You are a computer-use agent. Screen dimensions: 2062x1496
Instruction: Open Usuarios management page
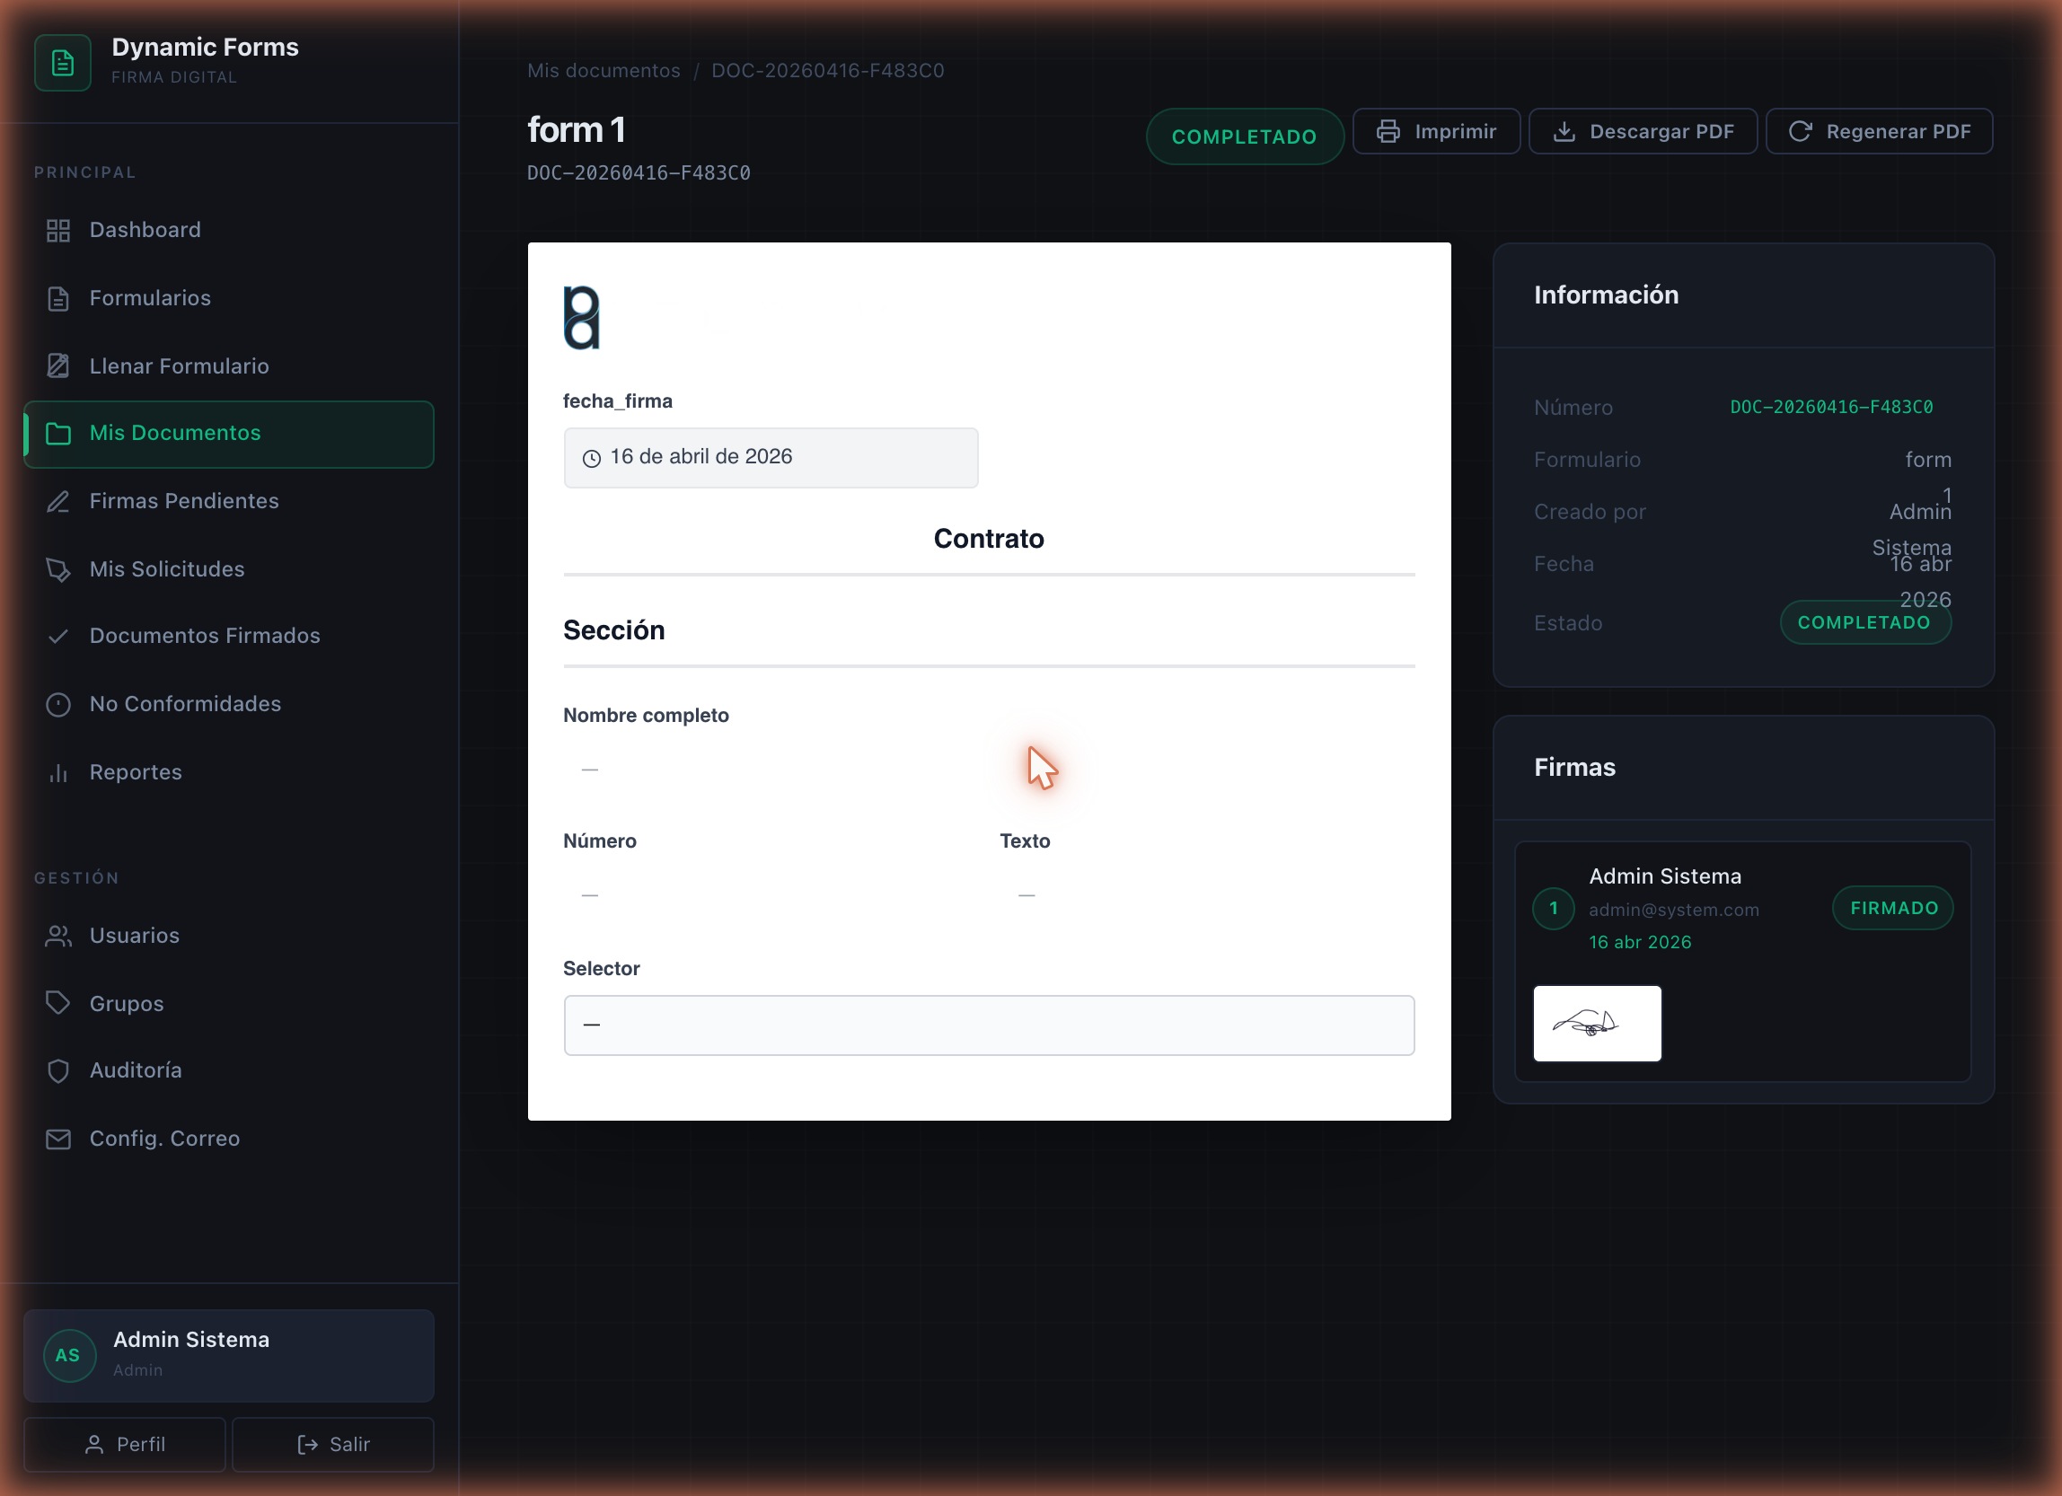pyautogui.click(x=229, y=937)
